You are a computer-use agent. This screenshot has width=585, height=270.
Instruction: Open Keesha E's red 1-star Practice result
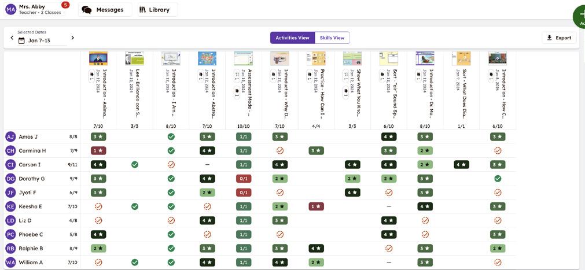tap(316, 206)
